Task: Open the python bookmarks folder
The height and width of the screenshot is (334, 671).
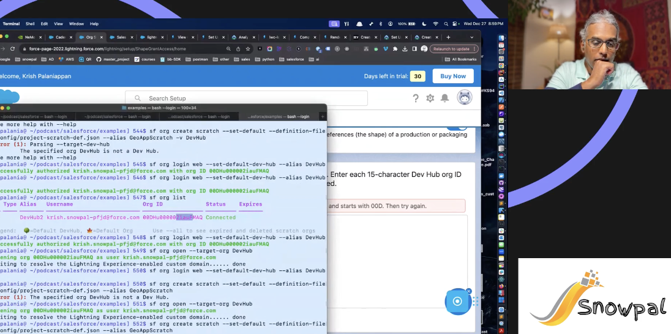Action: pos(265,59)
